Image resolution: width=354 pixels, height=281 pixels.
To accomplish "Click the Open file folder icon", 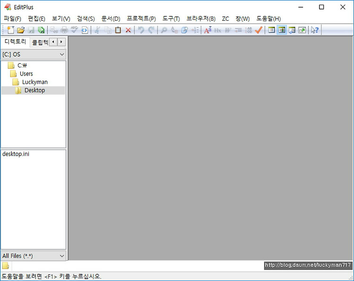I will coord(21,30).
